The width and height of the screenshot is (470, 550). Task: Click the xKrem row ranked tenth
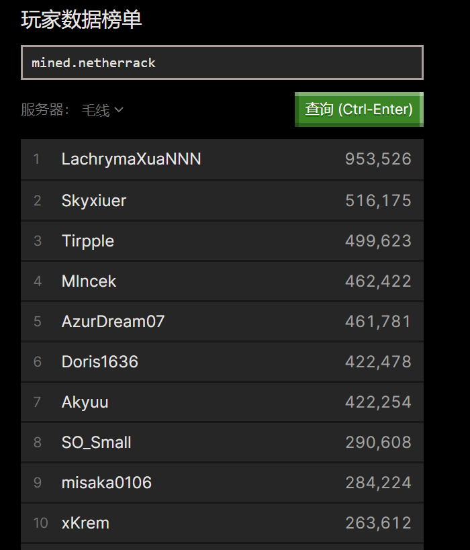pyautogui.click(x=222, y=523)
